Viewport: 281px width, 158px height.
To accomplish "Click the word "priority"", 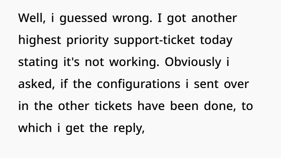I will coord(88,40).
